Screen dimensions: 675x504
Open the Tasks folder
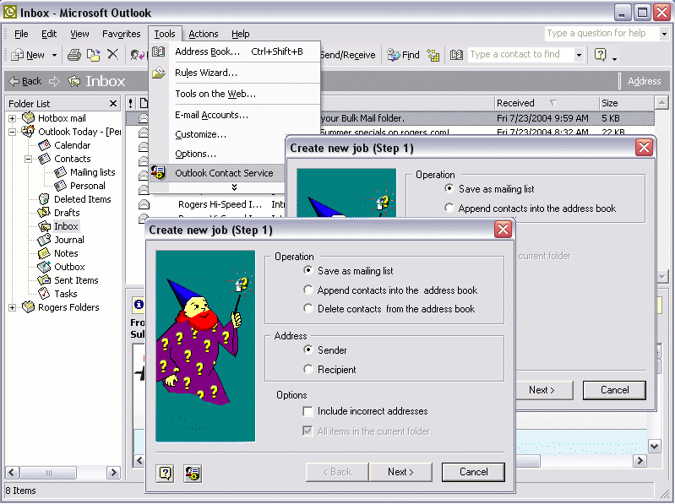[x=65, y=294]
